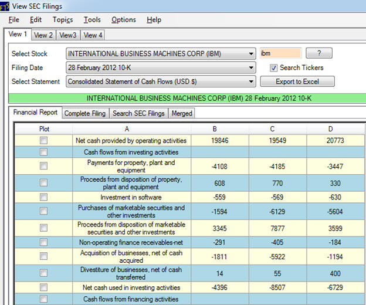Check Plot box for Proceeds from disposition of property
366x305 pixels.
(43, 182)
